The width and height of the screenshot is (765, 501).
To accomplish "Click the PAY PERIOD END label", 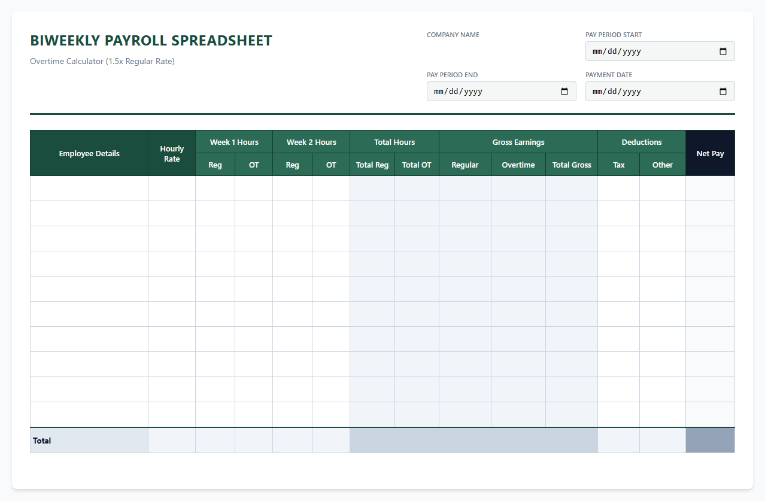I will click(x=452, y=75).
